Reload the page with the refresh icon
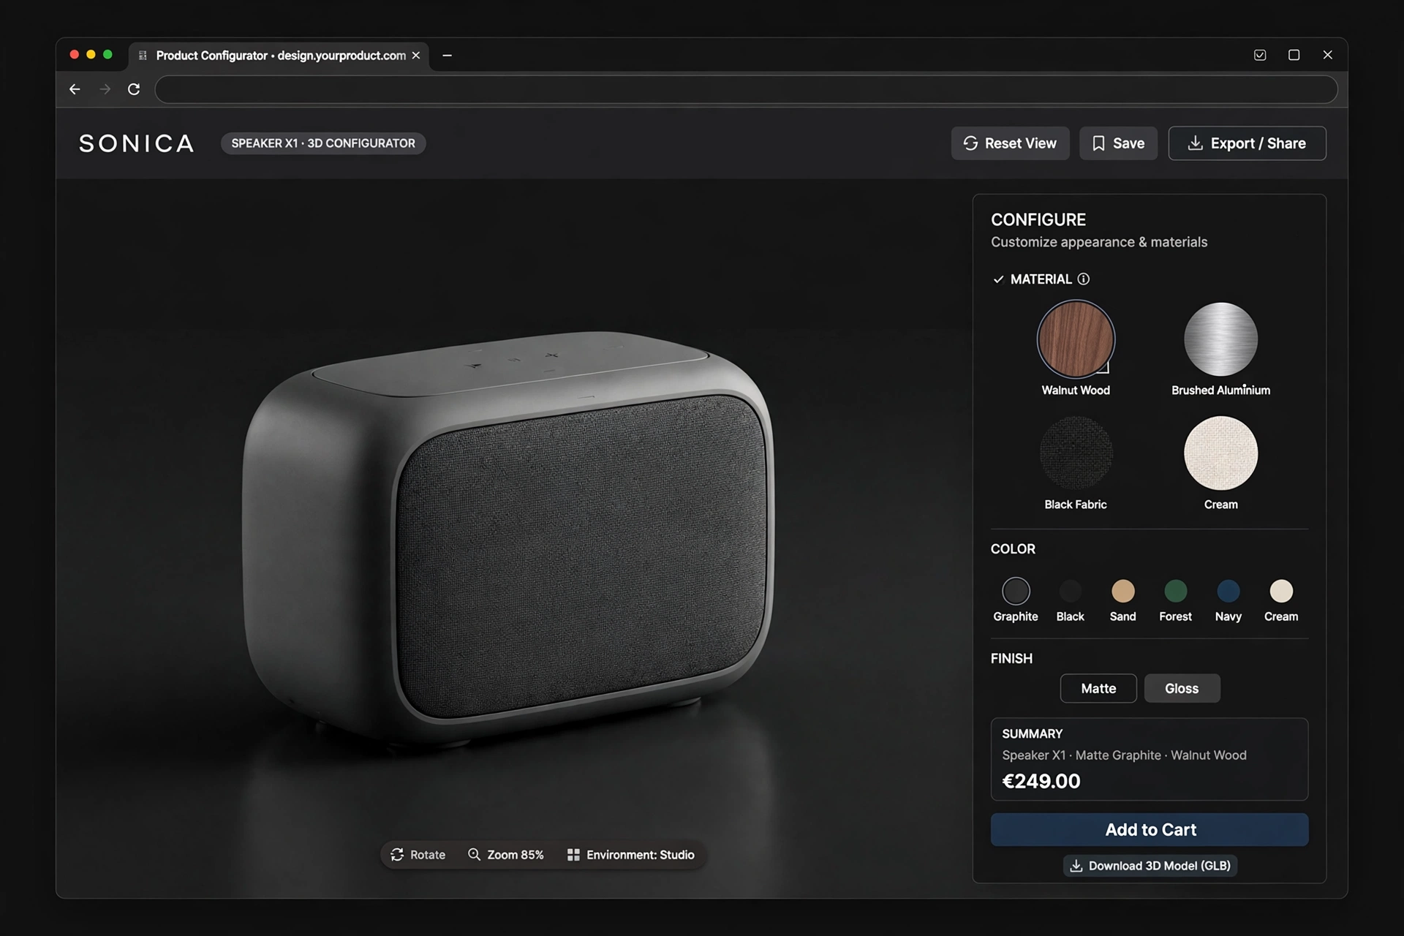Screen dimensions: 1404x936 point(134,89)
